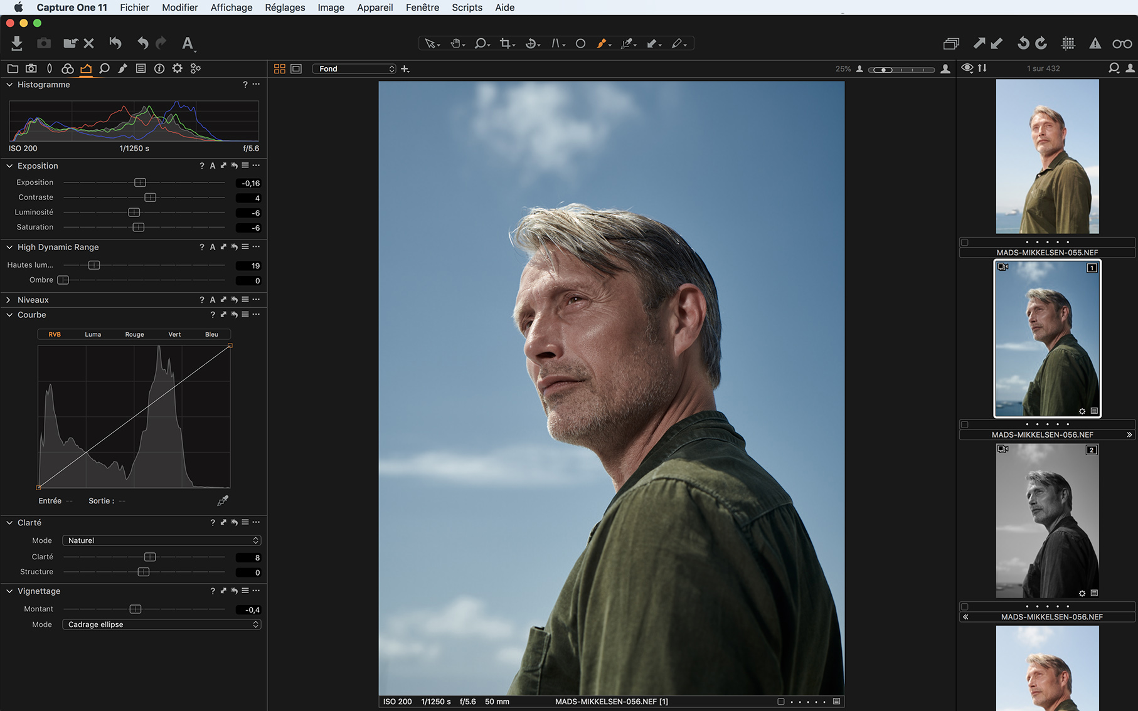Switch the curve to the Rouge channel

(134, 334)
